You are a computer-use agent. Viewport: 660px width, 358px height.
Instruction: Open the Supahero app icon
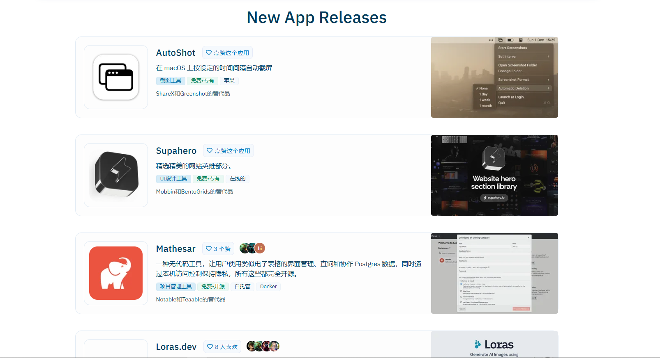coord(116,175)
